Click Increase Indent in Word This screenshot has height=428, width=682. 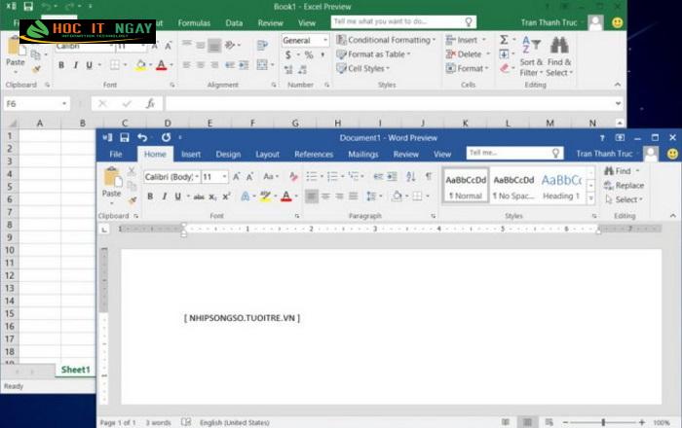(392, 176)
